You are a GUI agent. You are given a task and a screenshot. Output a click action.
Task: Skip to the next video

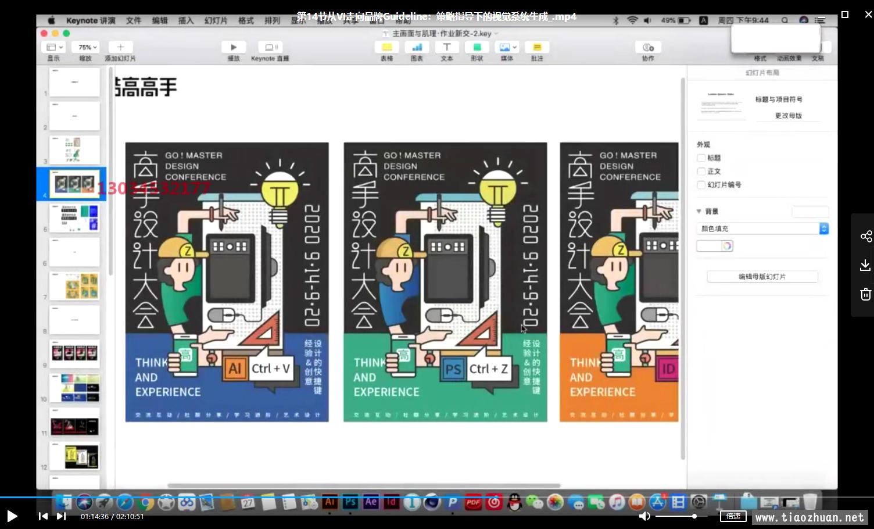pyautogui.click(x=61, y=516)
